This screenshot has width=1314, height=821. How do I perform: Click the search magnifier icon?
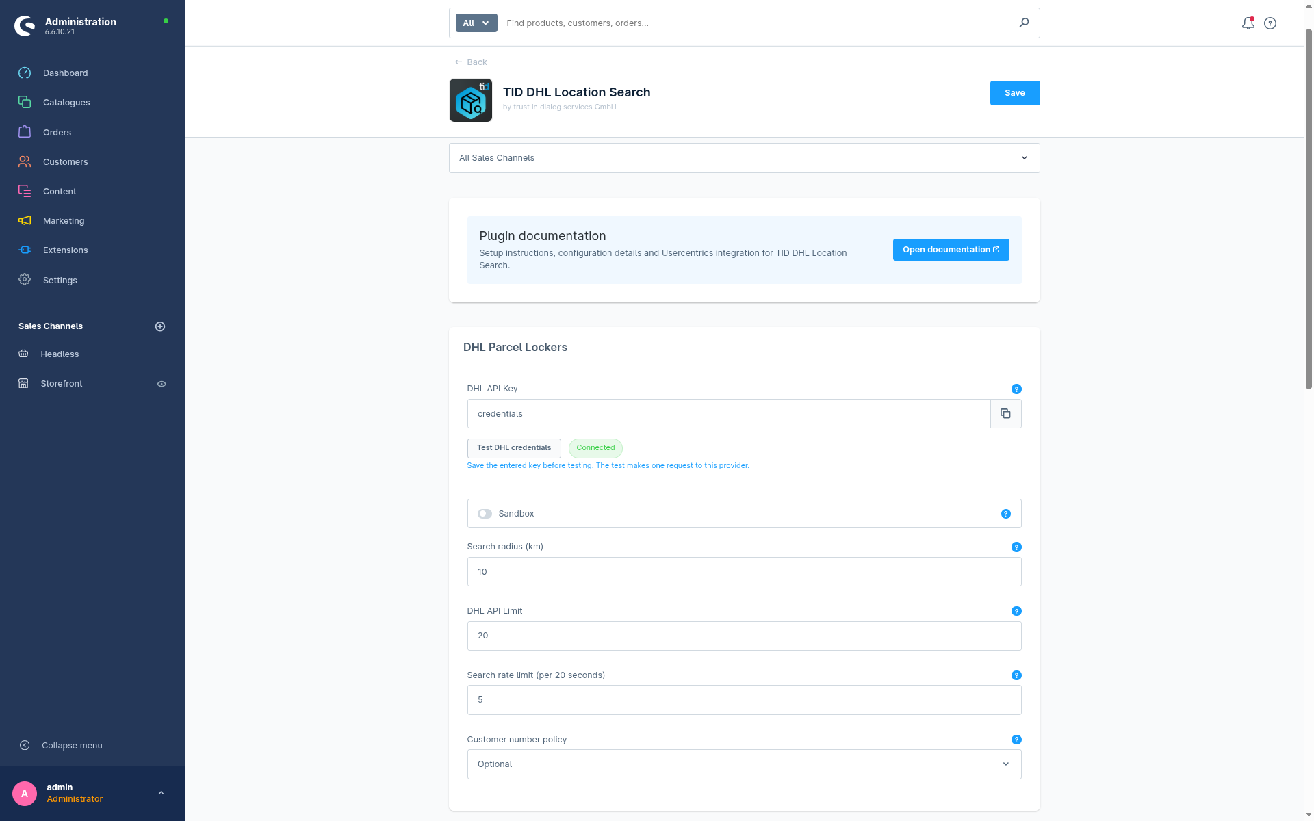[x=1024, y=23]
